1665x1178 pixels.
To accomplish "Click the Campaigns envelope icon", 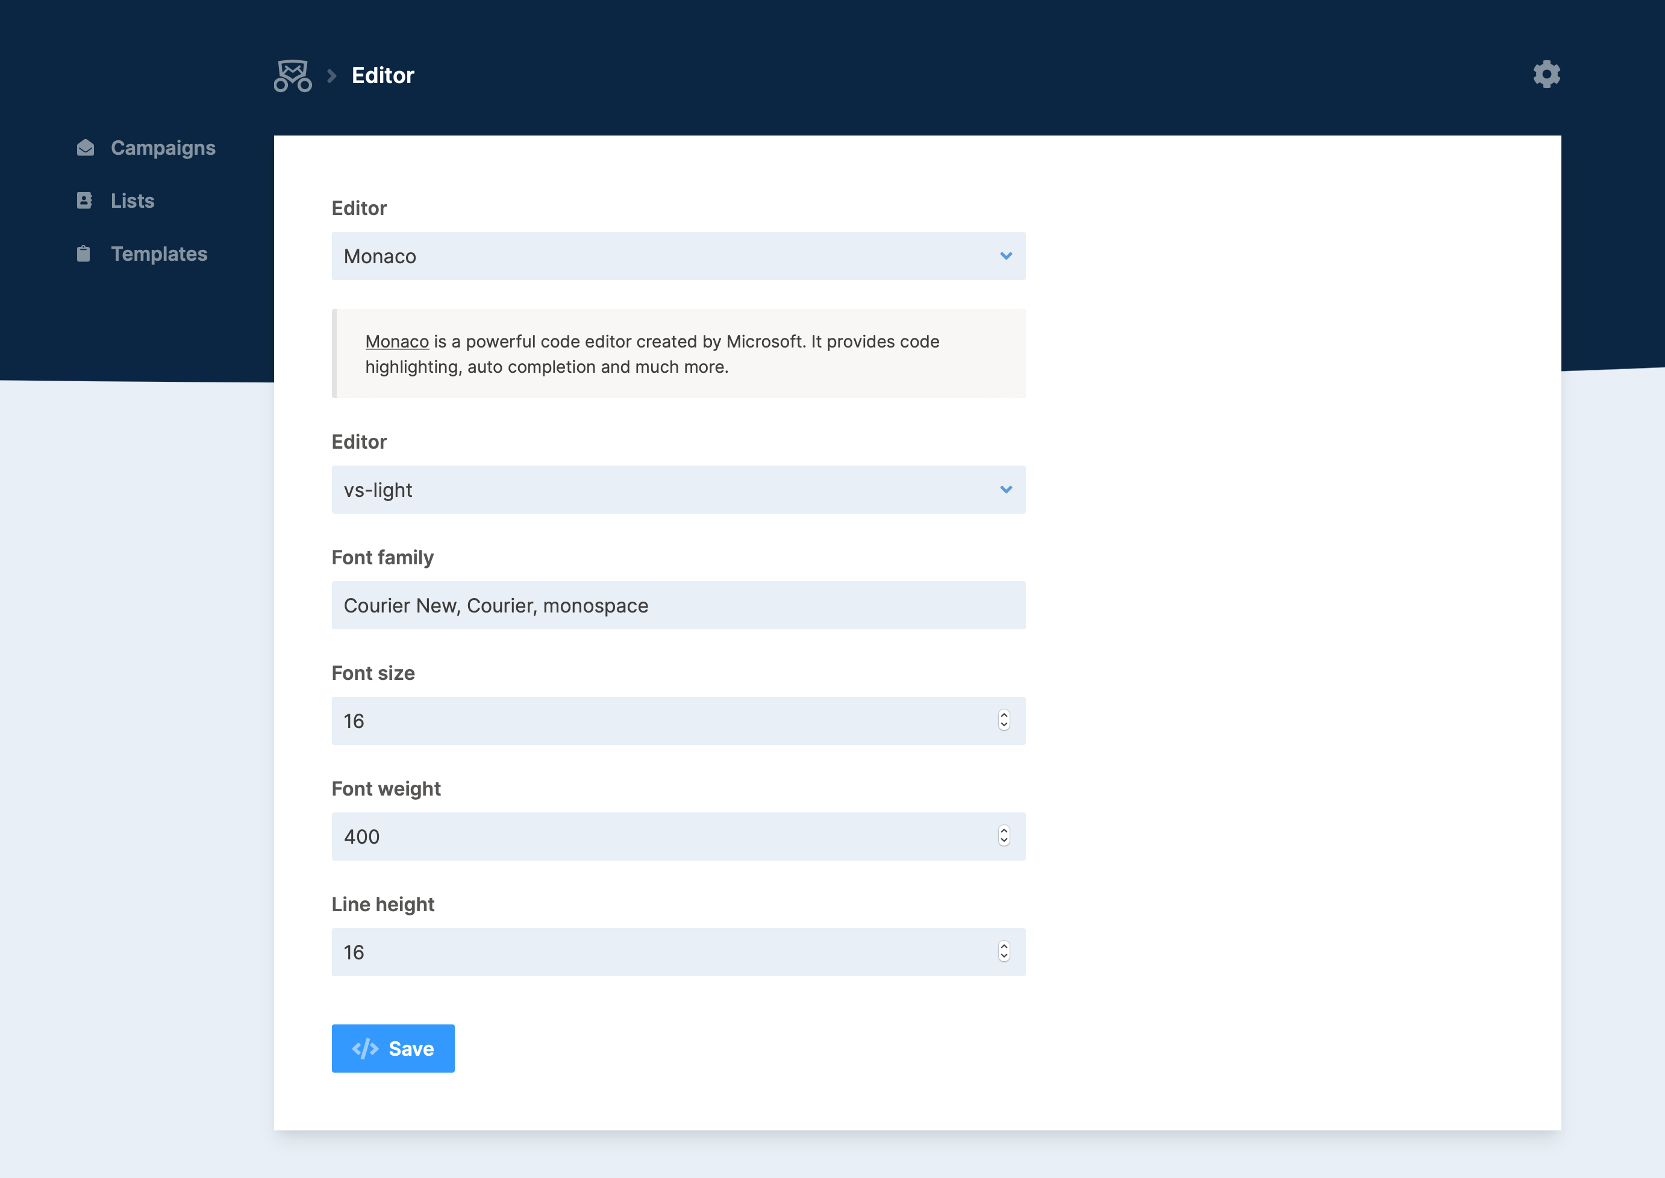I will pos(86,148).
